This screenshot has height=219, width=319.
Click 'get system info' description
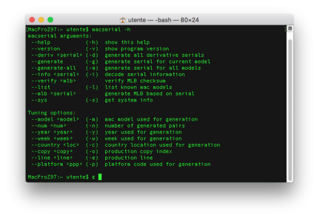129,100
